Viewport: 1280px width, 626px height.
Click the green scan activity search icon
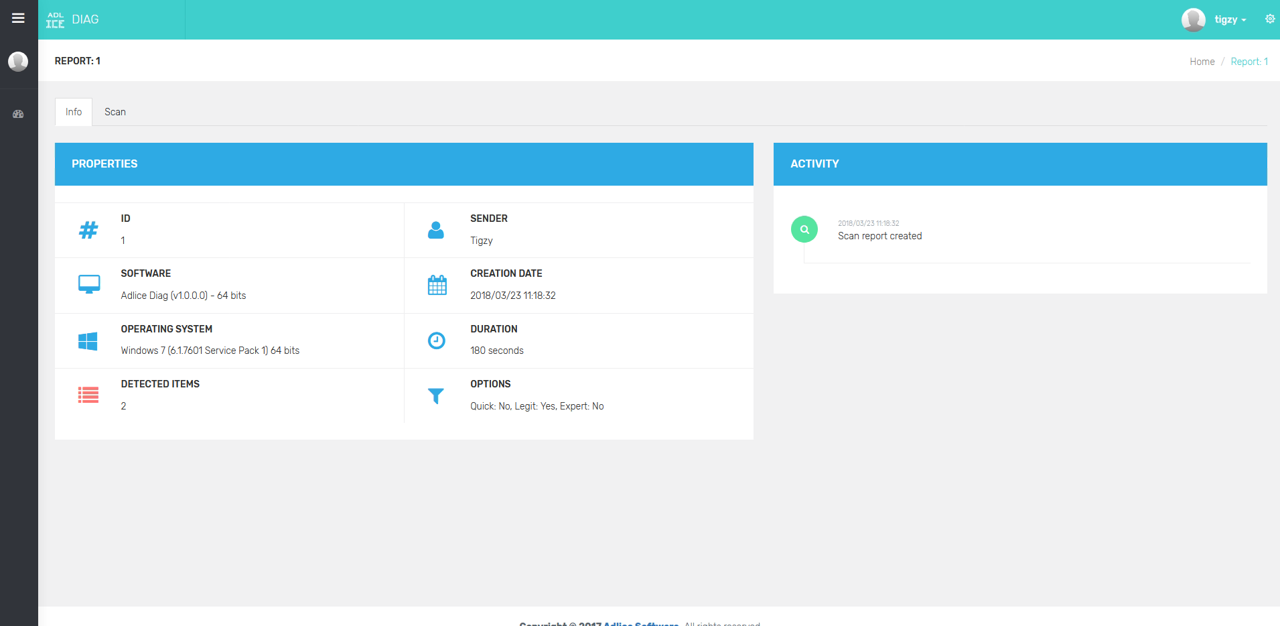click(x=804, y=229)
